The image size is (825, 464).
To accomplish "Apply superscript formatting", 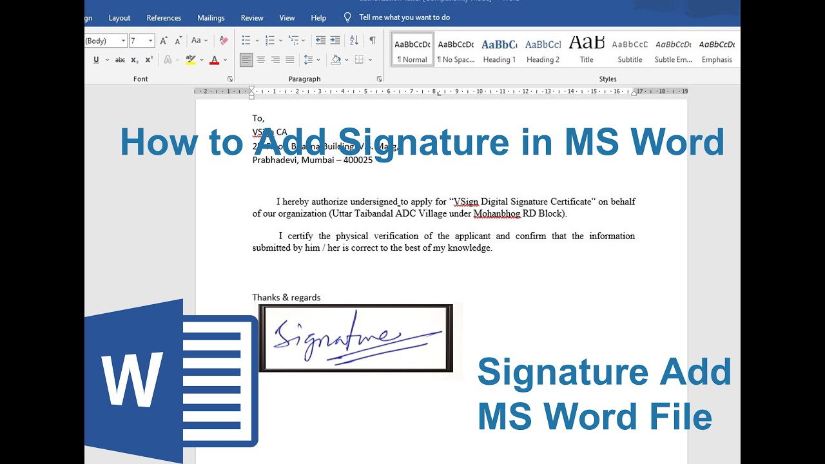I will (x=148, y=60).
